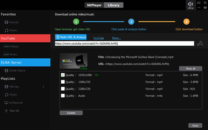Click the Favorites heading
The image size is (208, 130).
tap(8, 14)
